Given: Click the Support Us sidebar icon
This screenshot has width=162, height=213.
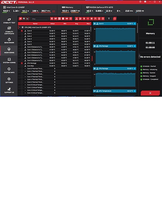Looking at the screenshot, I should 9,90.
